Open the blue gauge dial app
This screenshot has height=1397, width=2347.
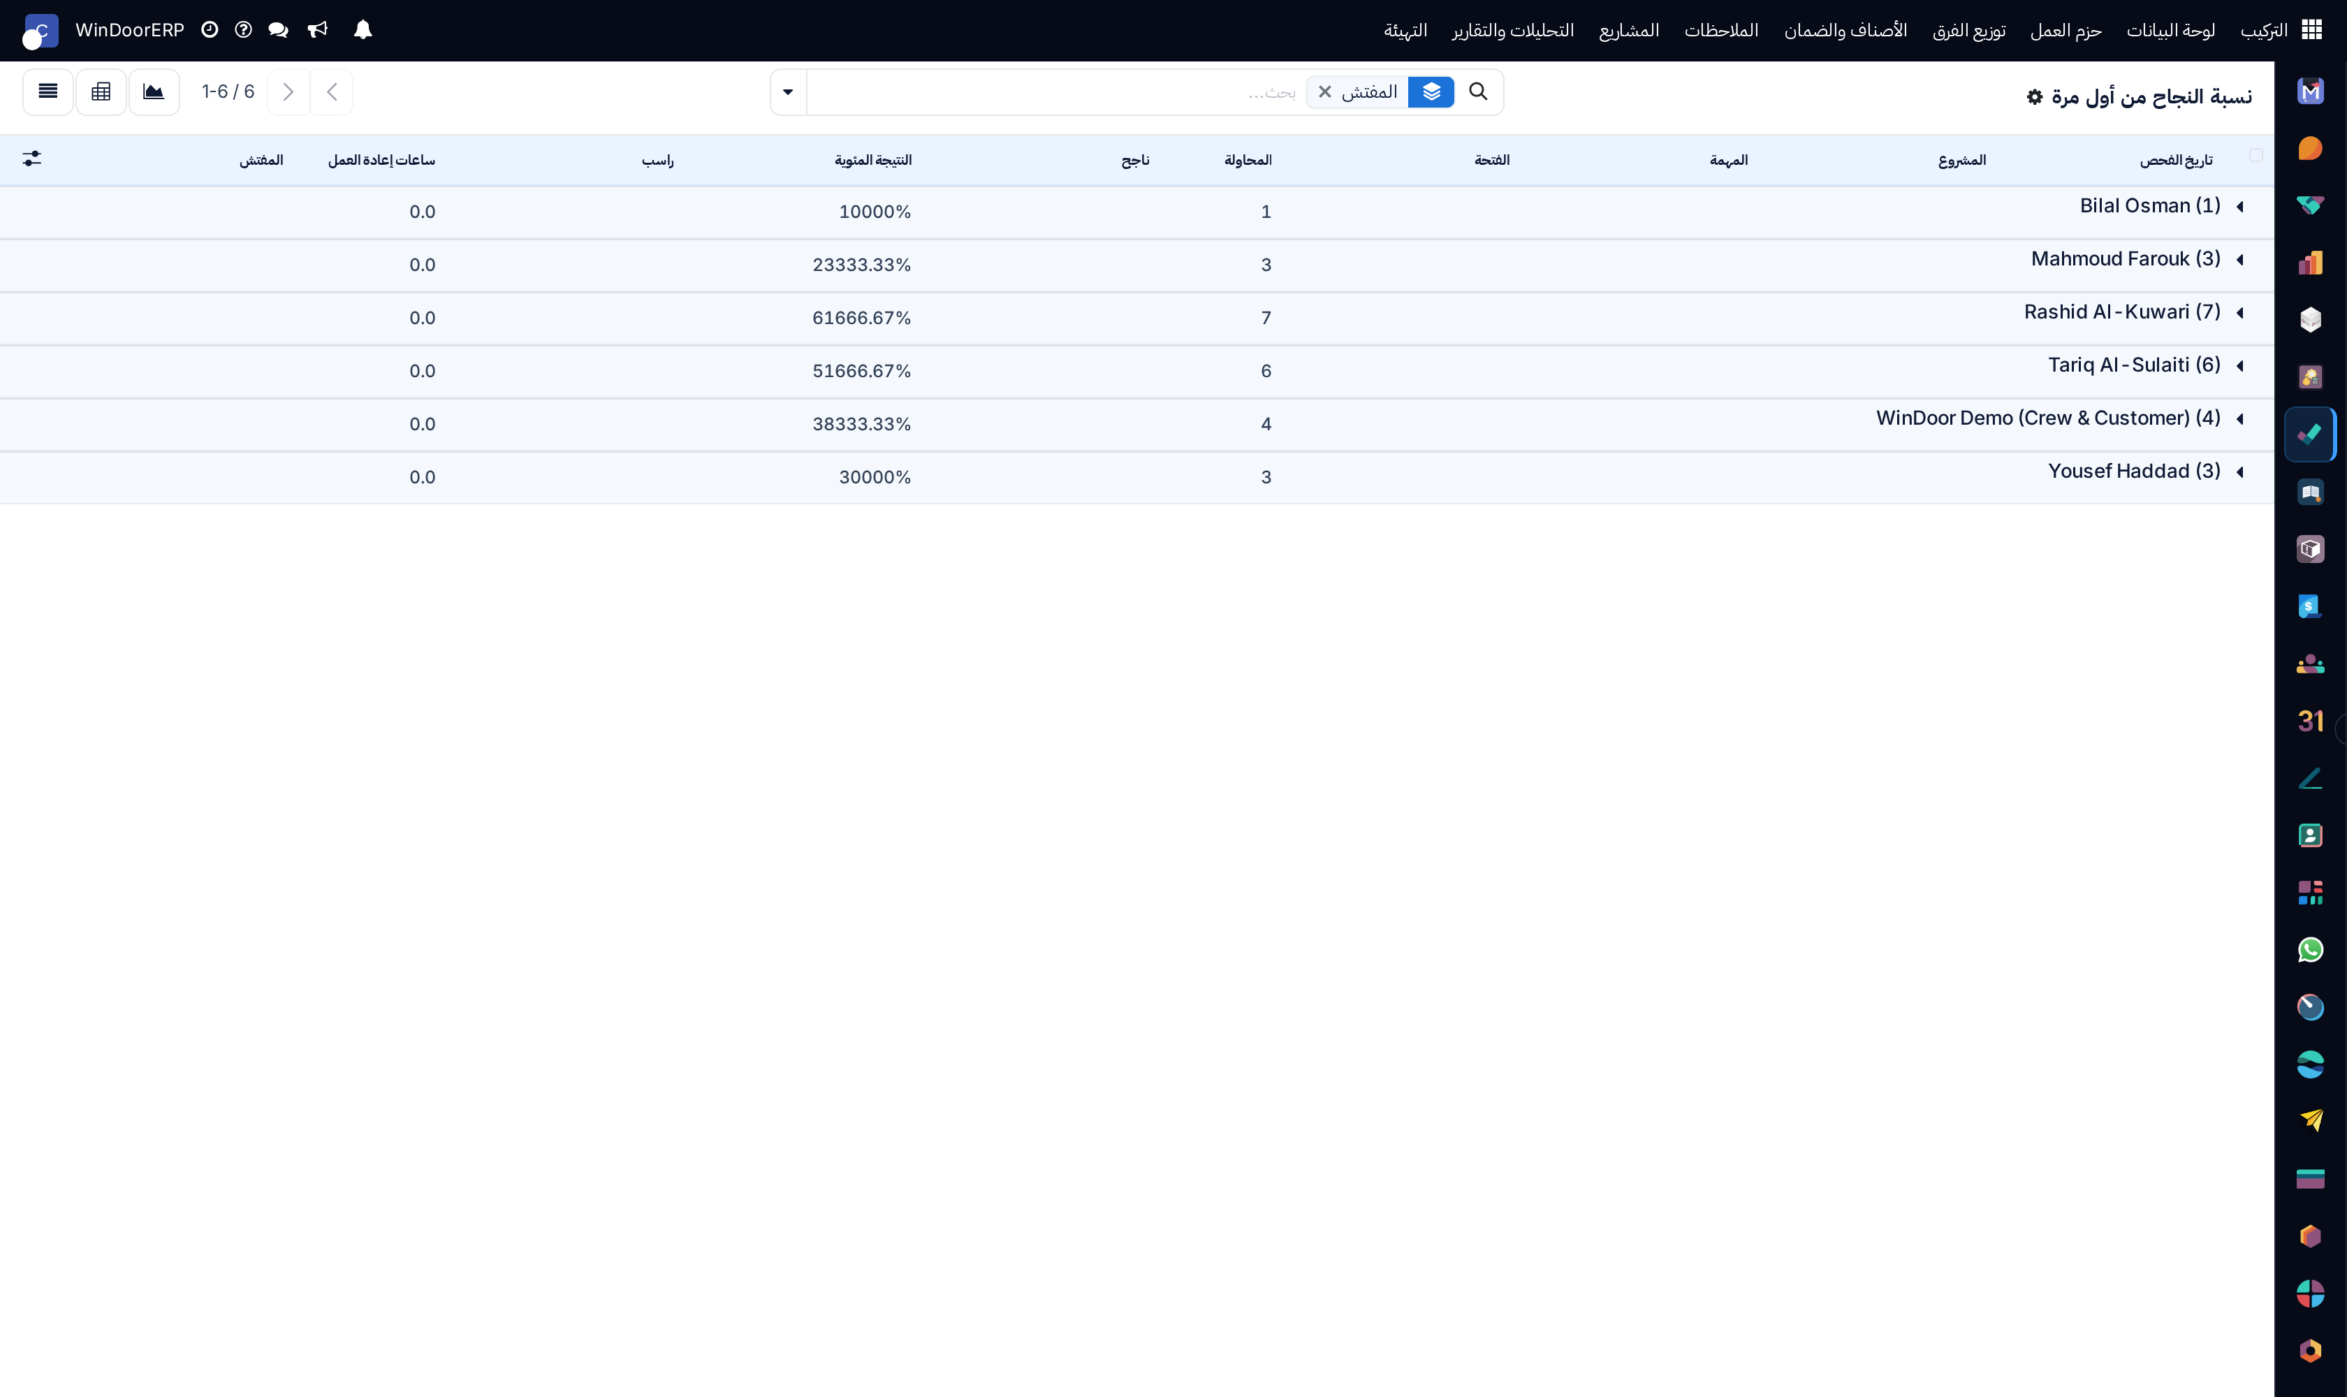[x=2310, y=1007]
